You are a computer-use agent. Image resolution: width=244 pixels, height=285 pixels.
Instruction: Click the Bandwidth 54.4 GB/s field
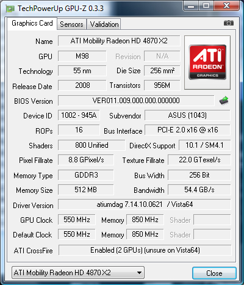199,190
